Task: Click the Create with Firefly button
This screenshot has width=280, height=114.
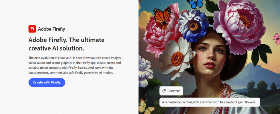Action: tap(47, 83)
